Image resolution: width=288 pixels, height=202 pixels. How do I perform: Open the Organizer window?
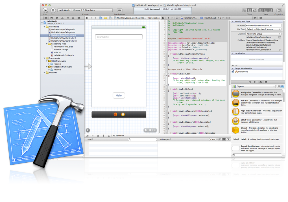point(279,11)
